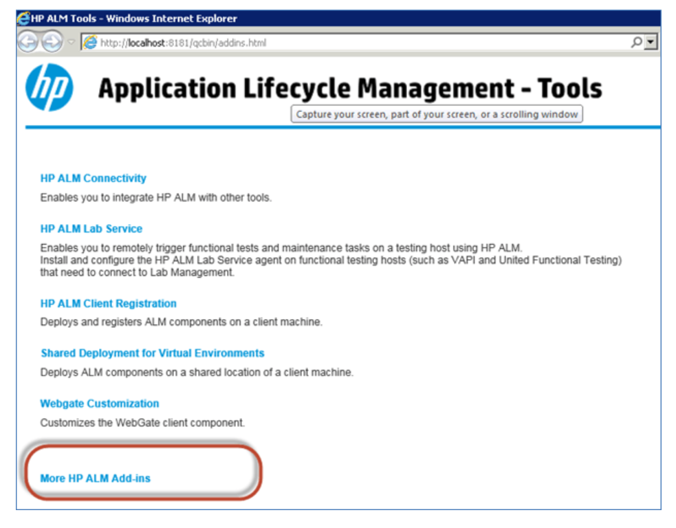
Task: Click the browser Forward arrow button
Action: (x=52, y=42)
